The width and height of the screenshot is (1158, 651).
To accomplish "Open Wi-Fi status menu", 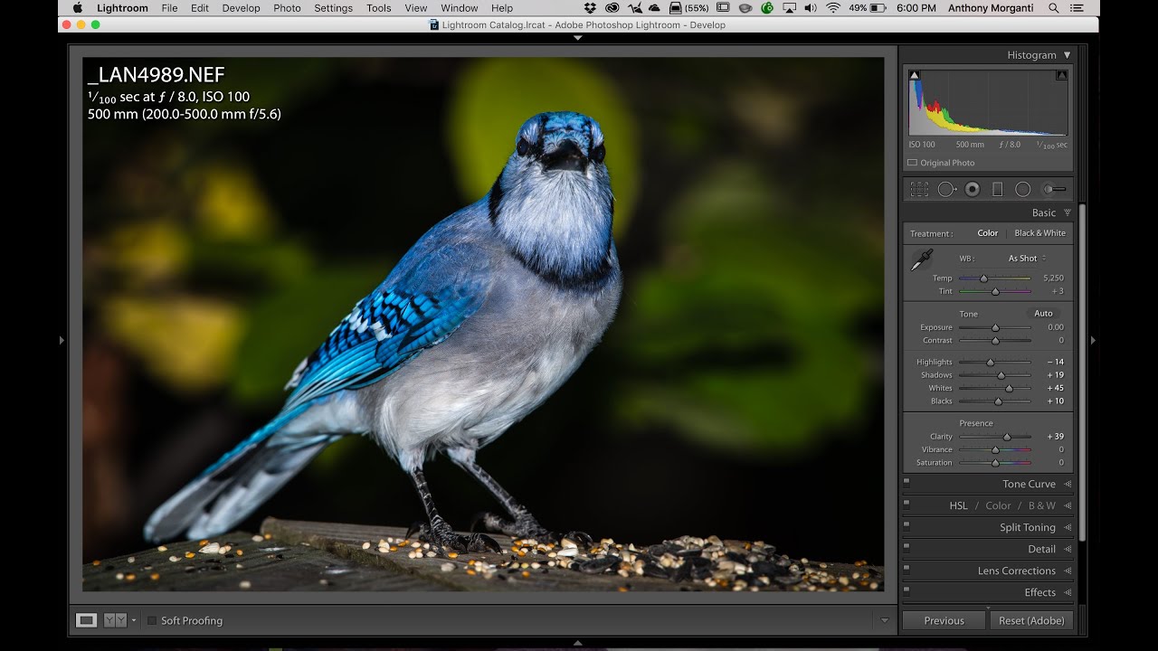I will click(x=833, y=8).
